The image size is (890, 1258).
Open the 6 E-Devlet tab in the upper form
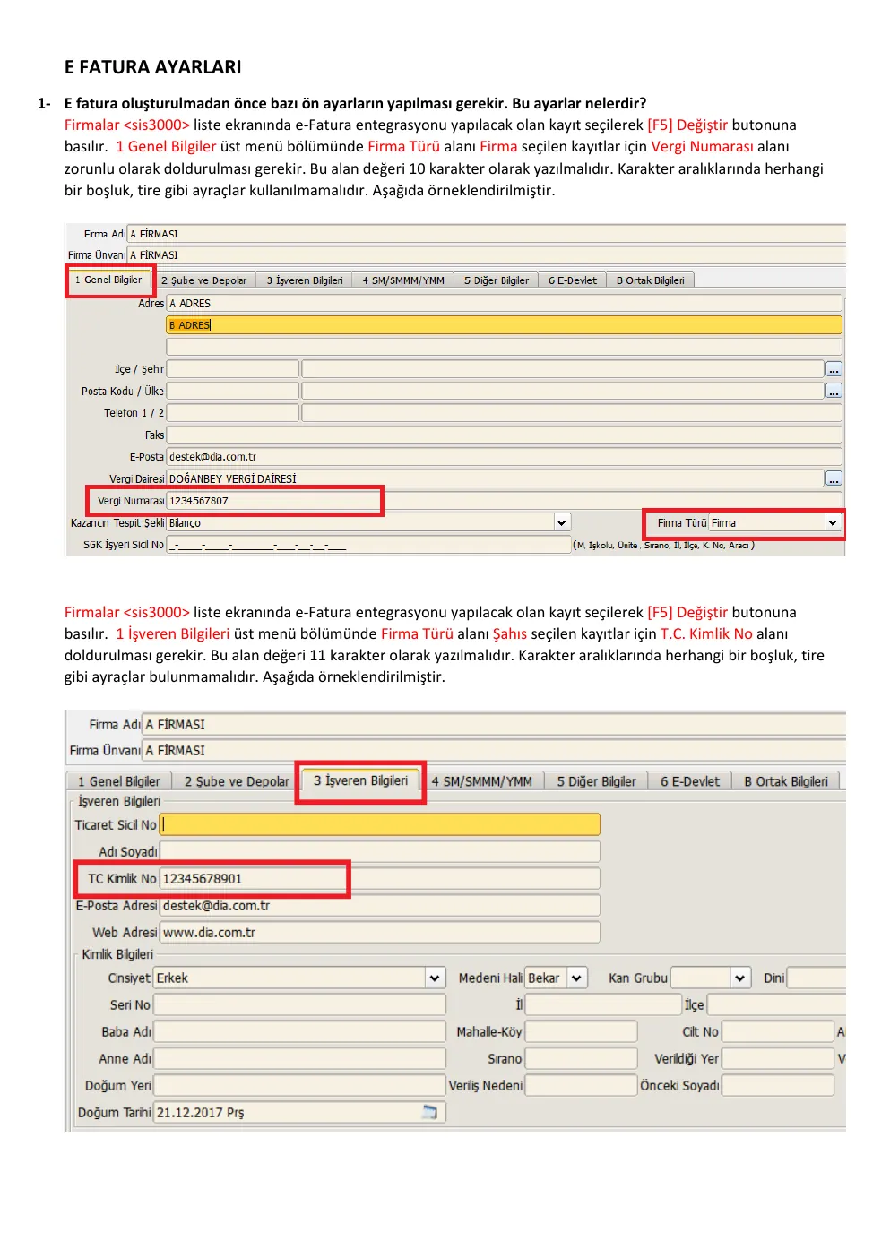pos(573,280)
